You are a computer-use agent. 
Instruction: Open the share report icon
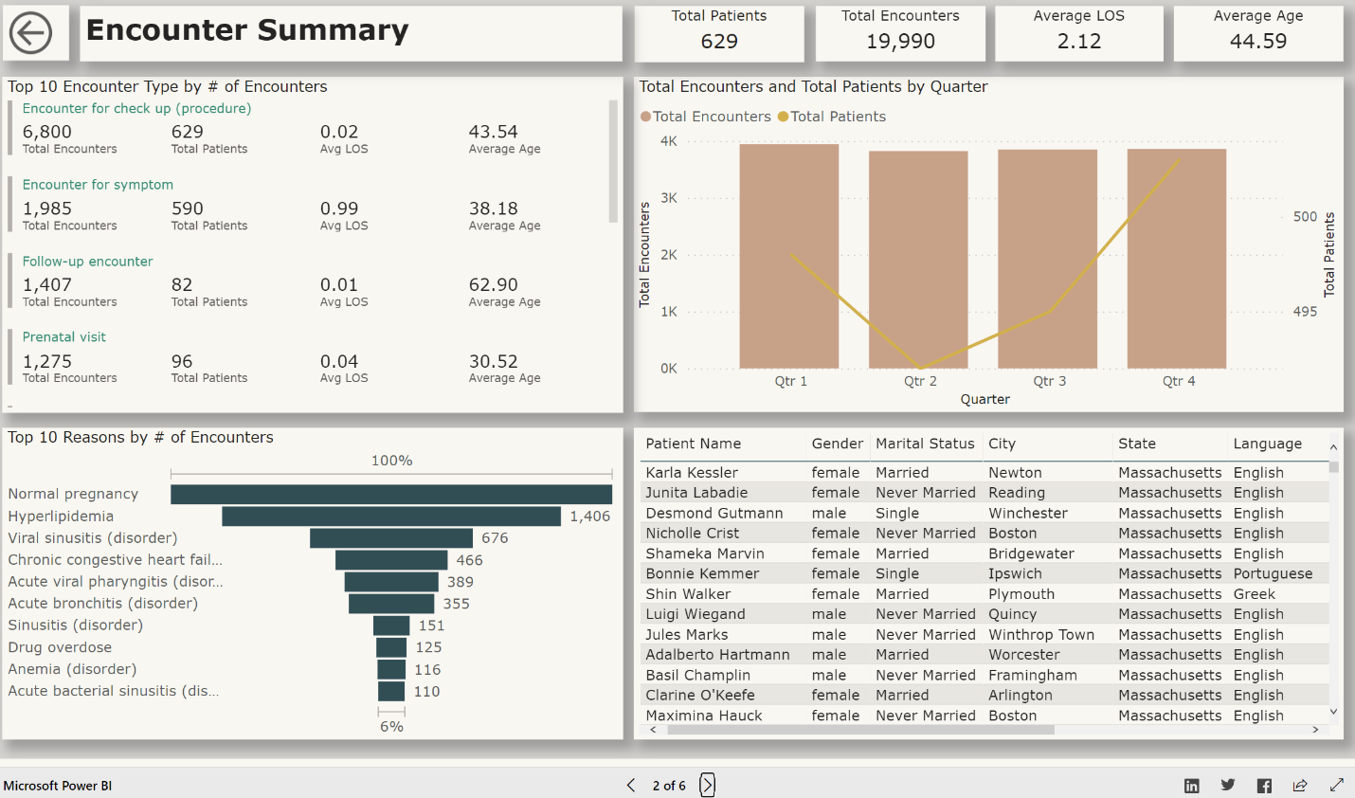(1300, 785)
